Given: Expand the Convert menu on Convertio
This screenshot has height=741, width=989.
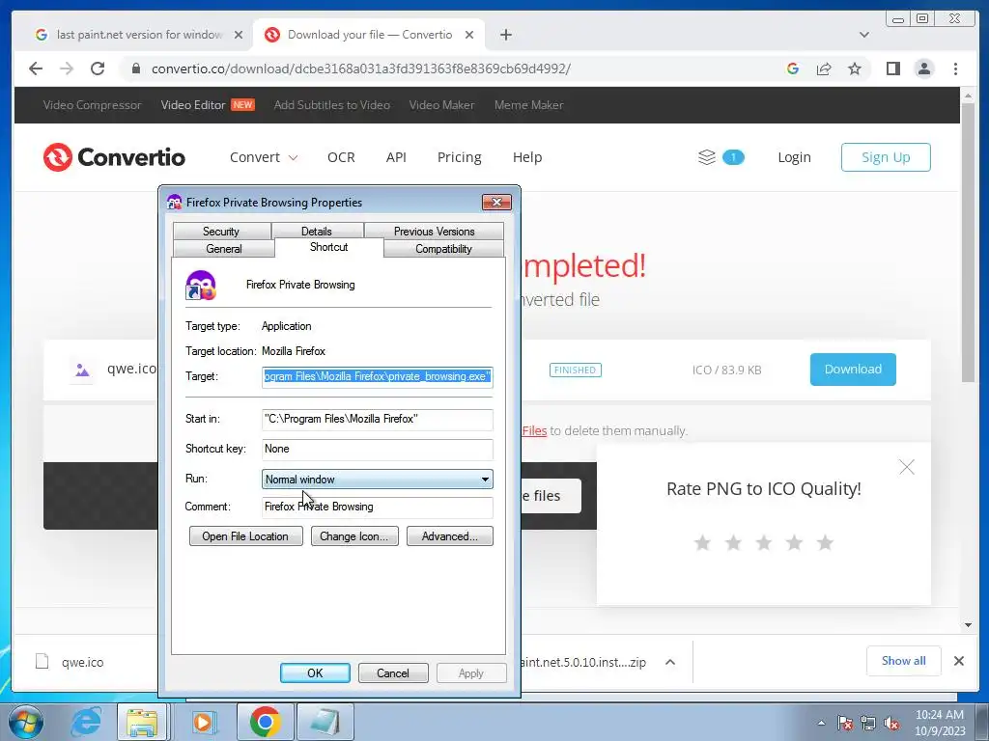Looking at the screenshot, I should pos(264,157).
